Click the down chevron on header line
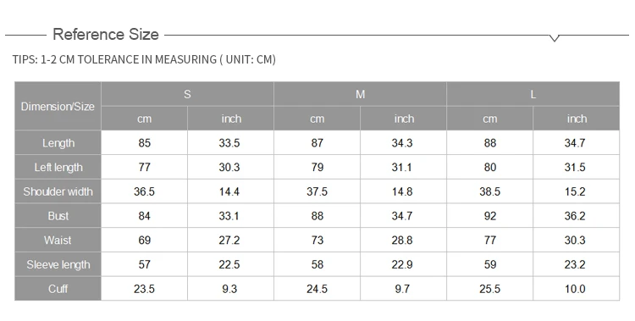This screenshot has width=635, height=321. pos(555,38)
